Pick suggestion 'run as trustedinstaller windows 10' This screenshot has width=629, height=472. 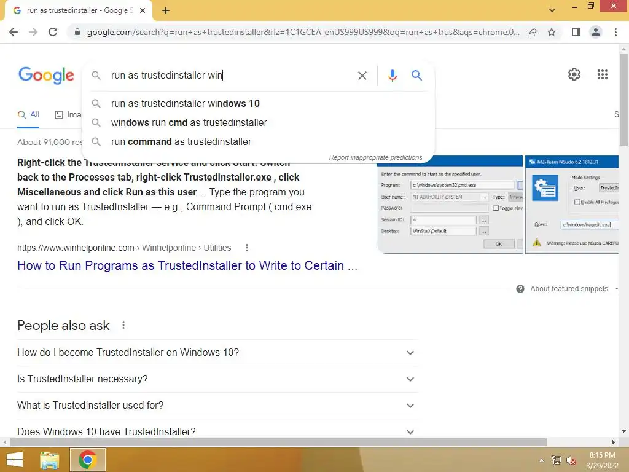pos(258,103)
